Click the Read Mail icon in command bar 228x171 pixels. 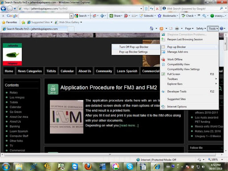point(171,28)
